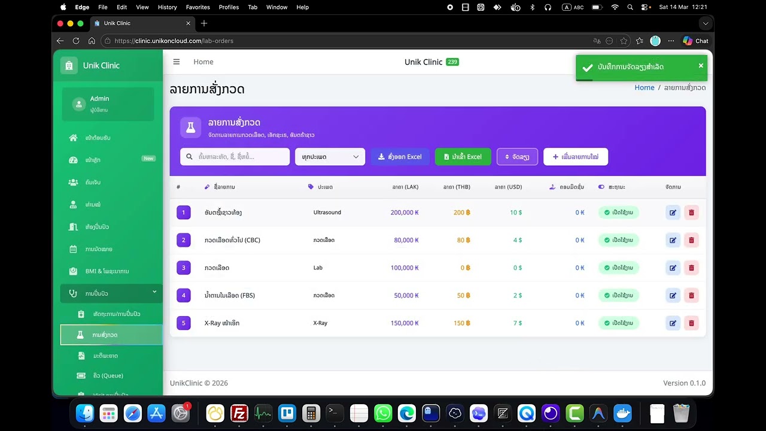Click the green 239 badge
The image size is (766, 431).
452,62
